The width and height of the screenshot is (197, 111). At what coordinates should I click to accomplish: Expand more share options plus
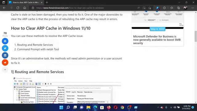pos(5,69)
